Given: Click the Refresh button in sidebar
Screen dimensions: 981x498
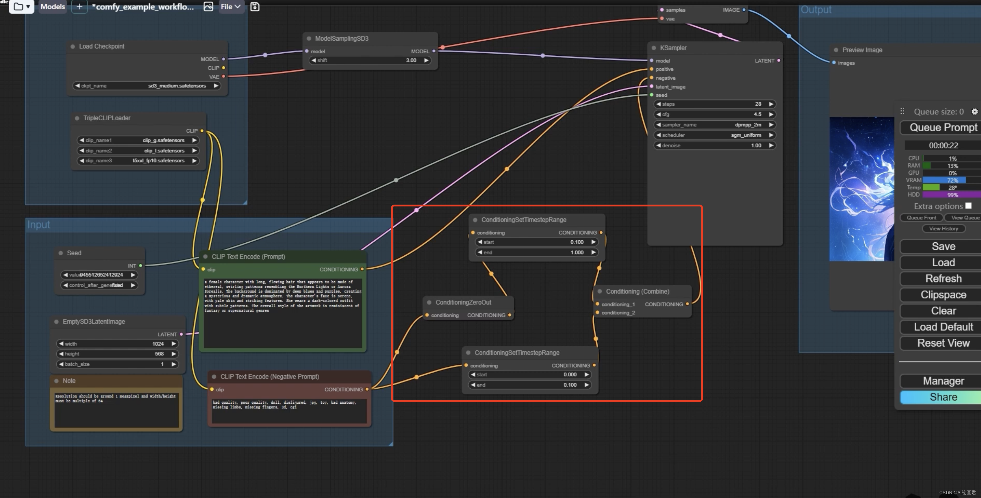Looking at the screenshot, I should (942, 278).
